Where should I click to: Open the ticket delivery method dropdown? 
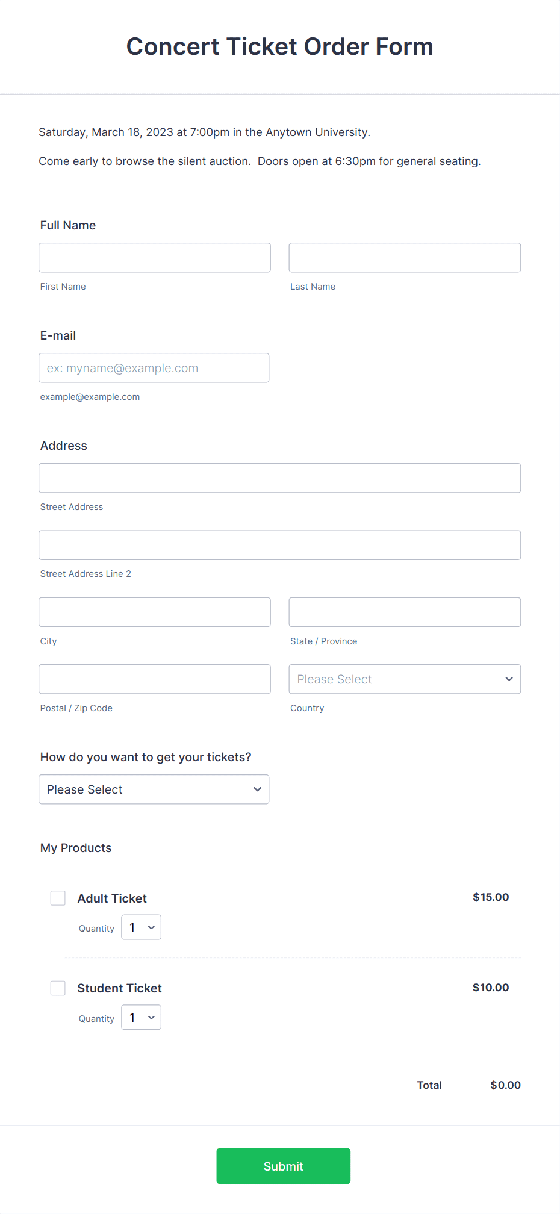tap(154, 789)
